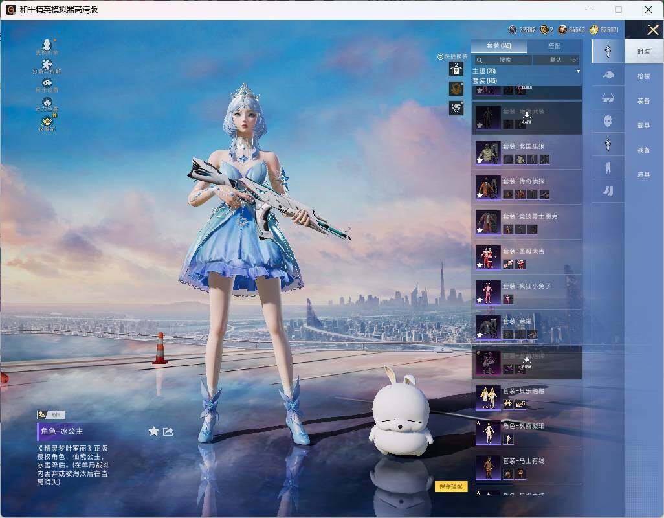
Task: Click the hanger quick-outfit slot 2 icon
Action: [x=456, y=69]
